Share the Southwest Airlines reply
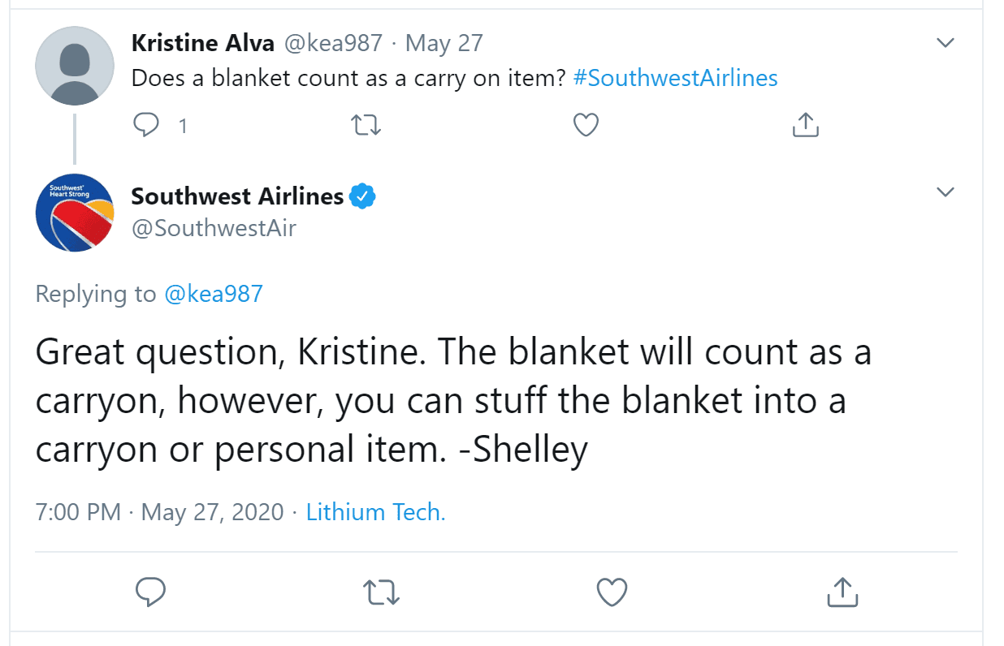This screenshot has width=1004, height=646. 842,592
